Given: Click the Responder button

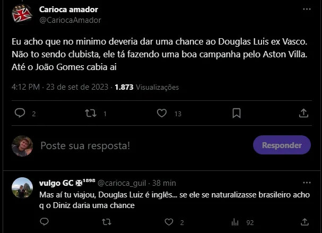Looking at the screenshot, I should point(282,145).
